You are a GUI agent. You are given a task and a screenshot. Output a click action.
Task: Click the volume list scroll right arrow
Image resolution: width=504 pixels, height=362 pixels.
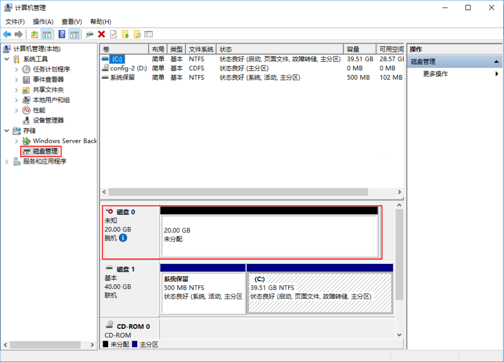pos(399,192)
